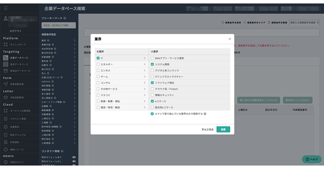Toggle the 問合せフォームあり switch

click(74, 157)
